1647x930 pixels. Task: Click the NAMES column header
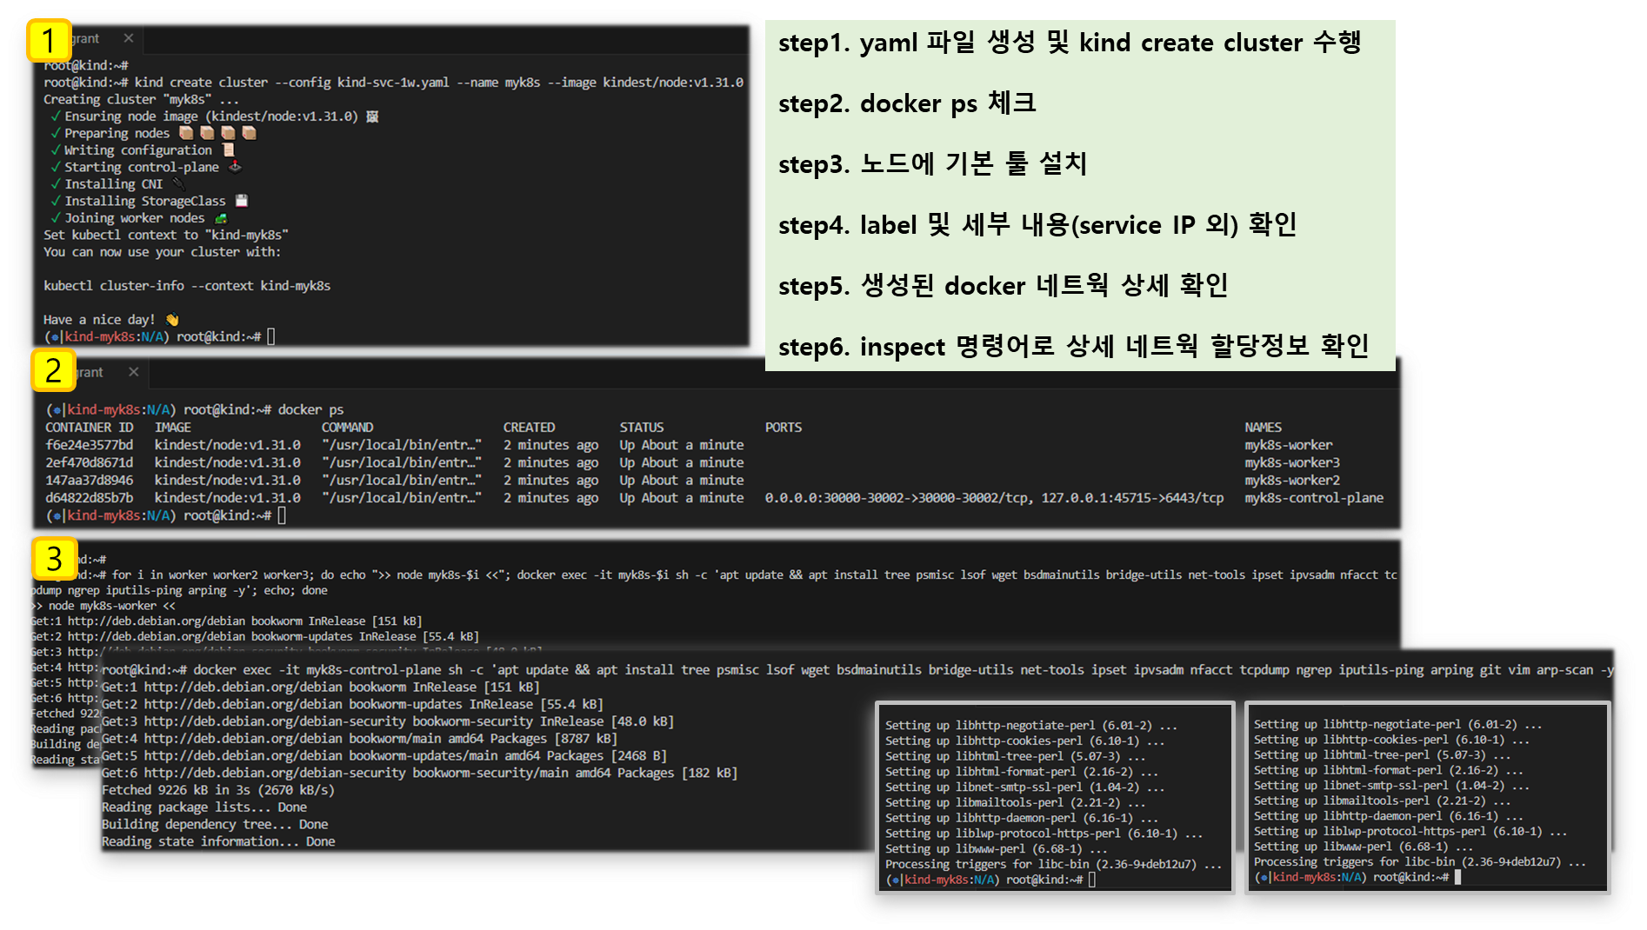[1263, 428]
